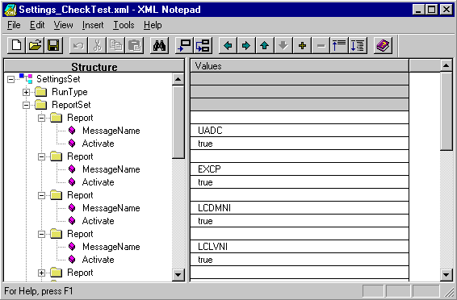
Task: Open the Insert menu
Action: 93,25
